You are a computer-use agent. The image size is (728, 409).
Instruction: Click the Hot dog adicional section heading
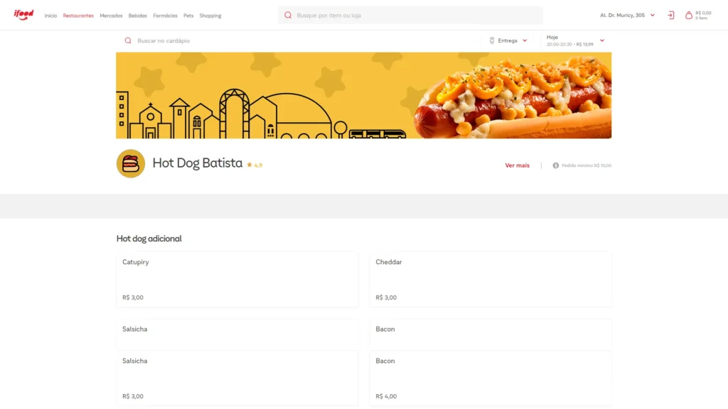[149, 239]
